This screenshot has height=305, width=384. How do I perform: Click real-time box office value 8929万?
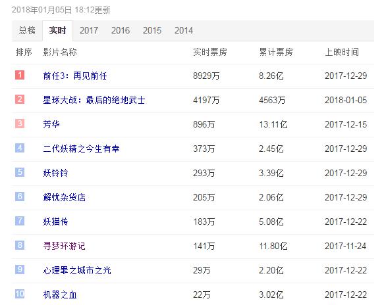206,76
